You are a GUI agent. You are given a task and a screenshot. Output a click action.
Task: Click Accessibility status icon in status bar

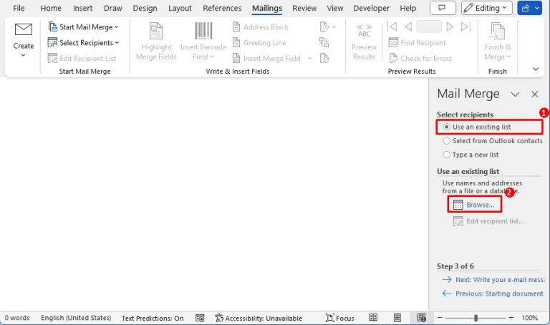click(x=219, y=318)
